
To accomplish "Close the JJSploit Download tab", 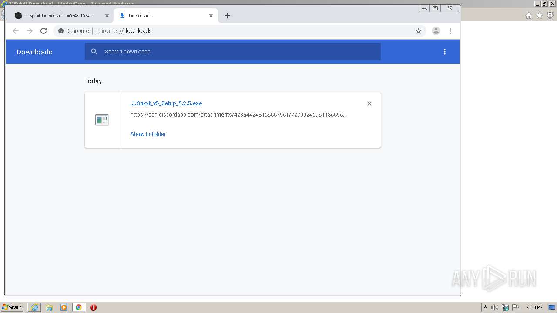I will [107, 16].
